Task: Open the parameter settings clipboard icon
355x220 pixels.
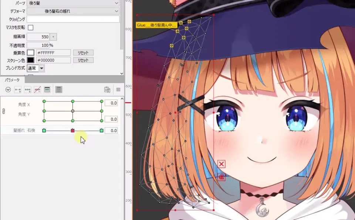Action: (107, 90)
